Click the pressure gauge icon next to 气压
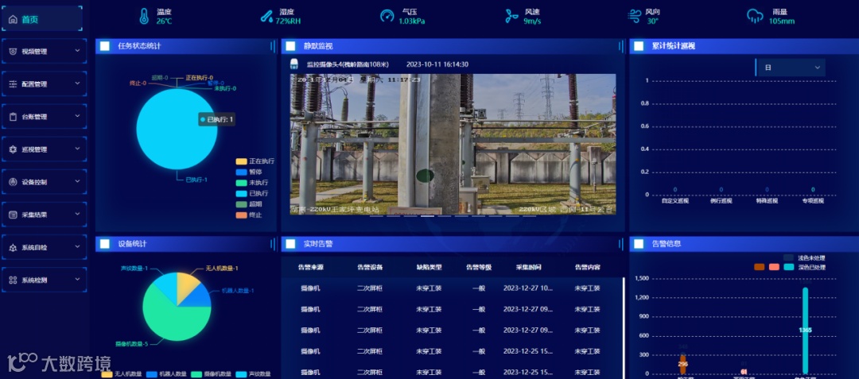 pyautogui.click(x=387, y=16)
